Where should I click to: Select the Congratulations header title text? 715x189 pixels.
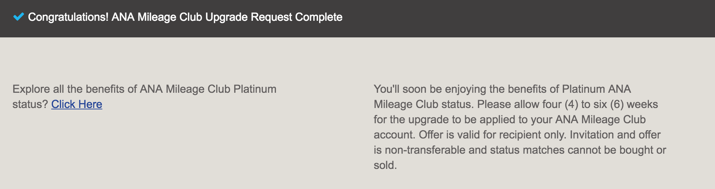point(185,17)
